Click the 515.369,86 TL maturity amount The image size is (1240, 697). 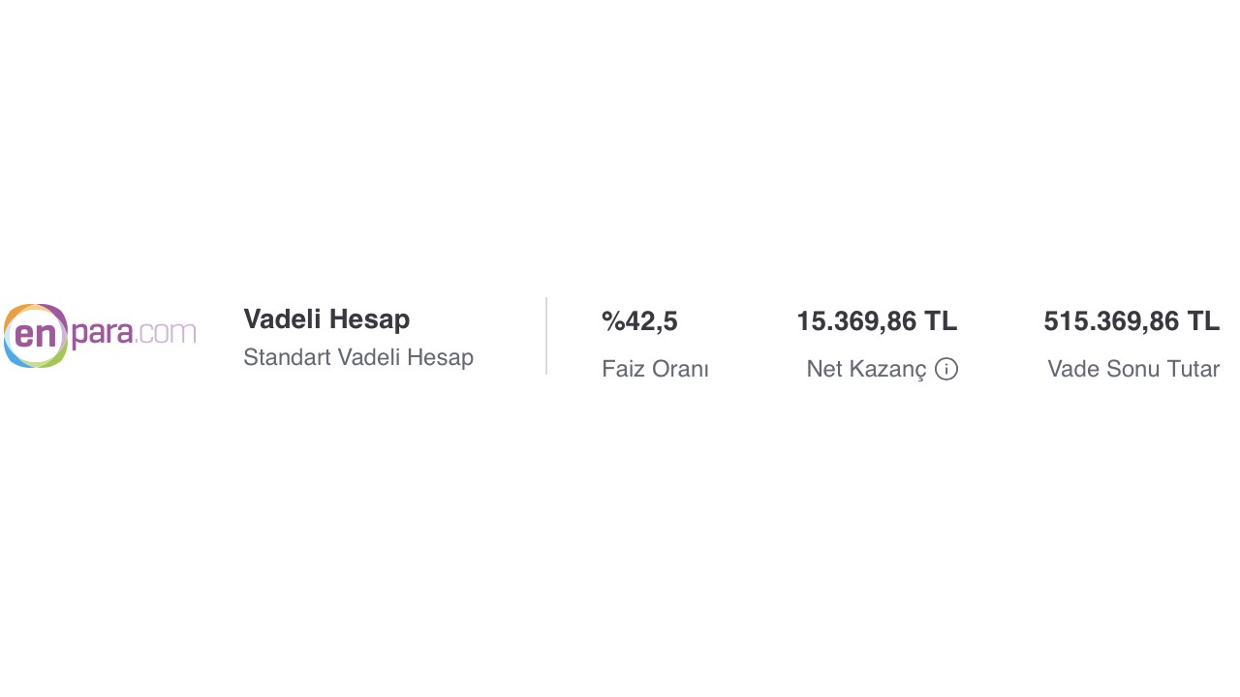click(1131, 321)
